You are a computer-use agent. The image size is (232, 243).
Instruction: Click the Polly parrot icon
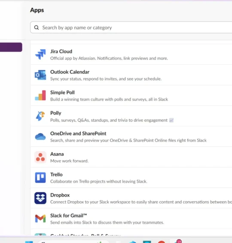pos(40,116)
